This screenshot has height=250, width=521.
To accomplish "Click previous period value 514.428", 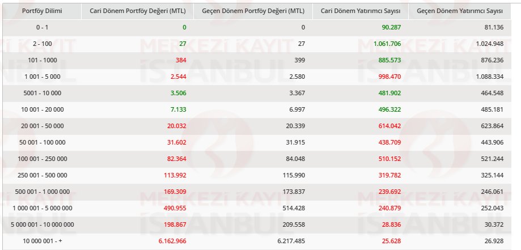I will point(294,208).
